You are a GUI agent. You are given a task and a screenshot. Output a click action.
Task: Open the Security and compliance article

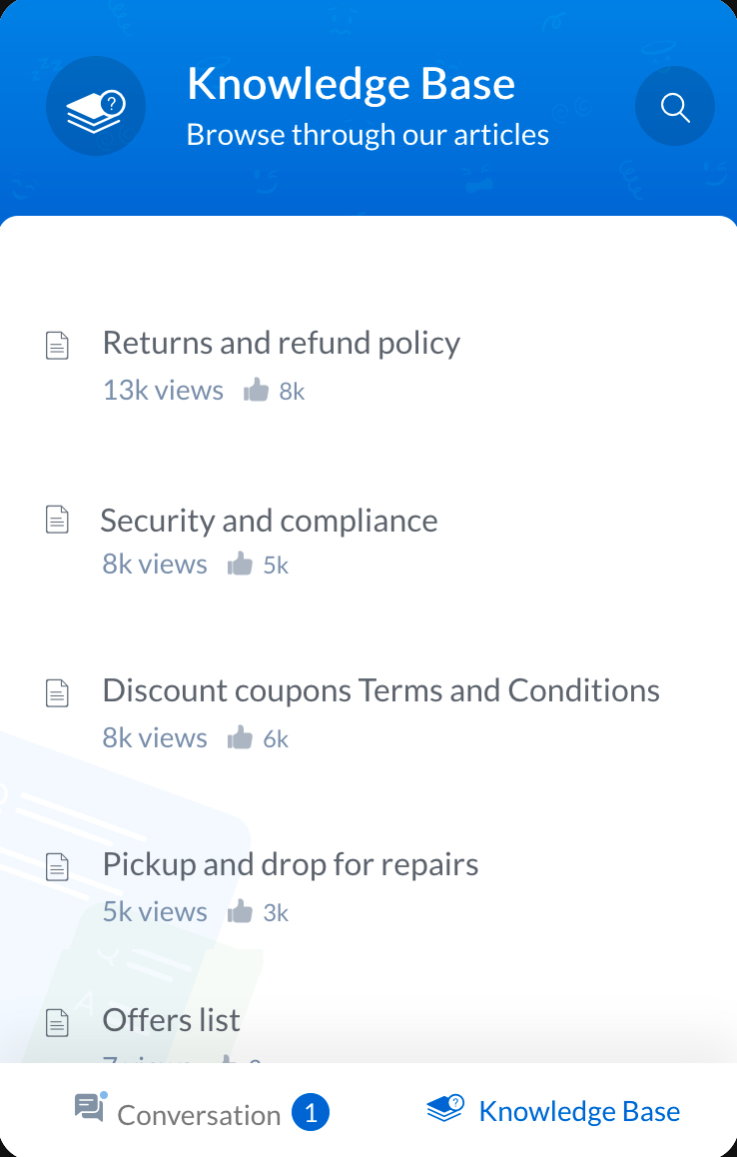click(269, 521)
